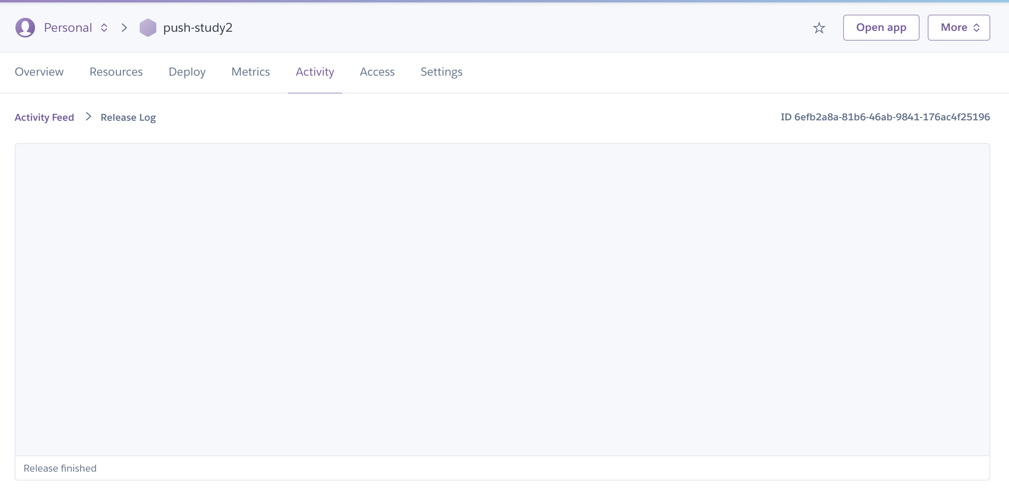Select the Activity tab

(x=315, y=72)
